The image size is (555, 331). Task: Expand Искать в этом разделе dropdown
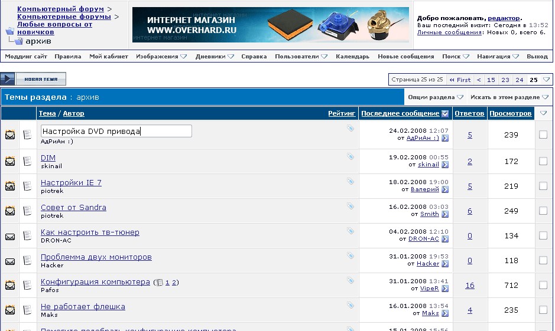(509, 97)
